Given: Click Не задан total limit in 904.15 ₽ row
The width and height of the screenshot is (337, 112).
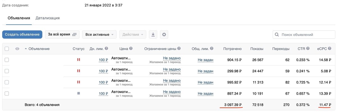Looking at the screenshot, I should coord(206,60).
